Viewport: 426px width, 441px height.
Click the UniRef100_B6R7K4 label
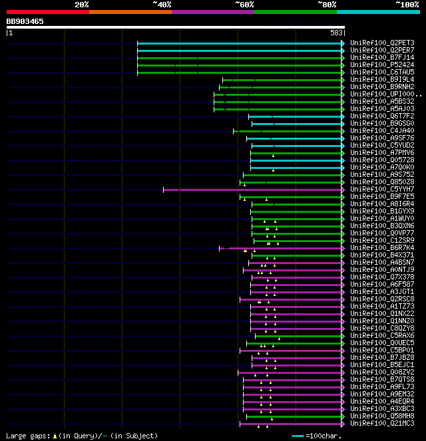[382, 247]
